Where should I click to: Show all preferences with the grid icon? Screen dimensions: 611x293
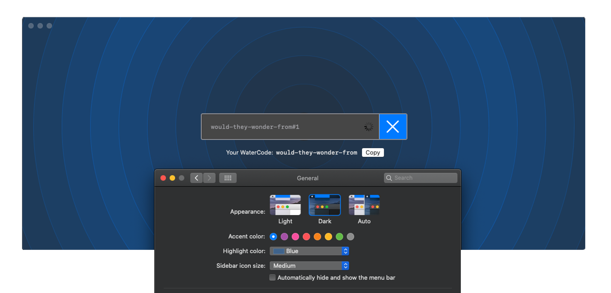click(228, 178)
